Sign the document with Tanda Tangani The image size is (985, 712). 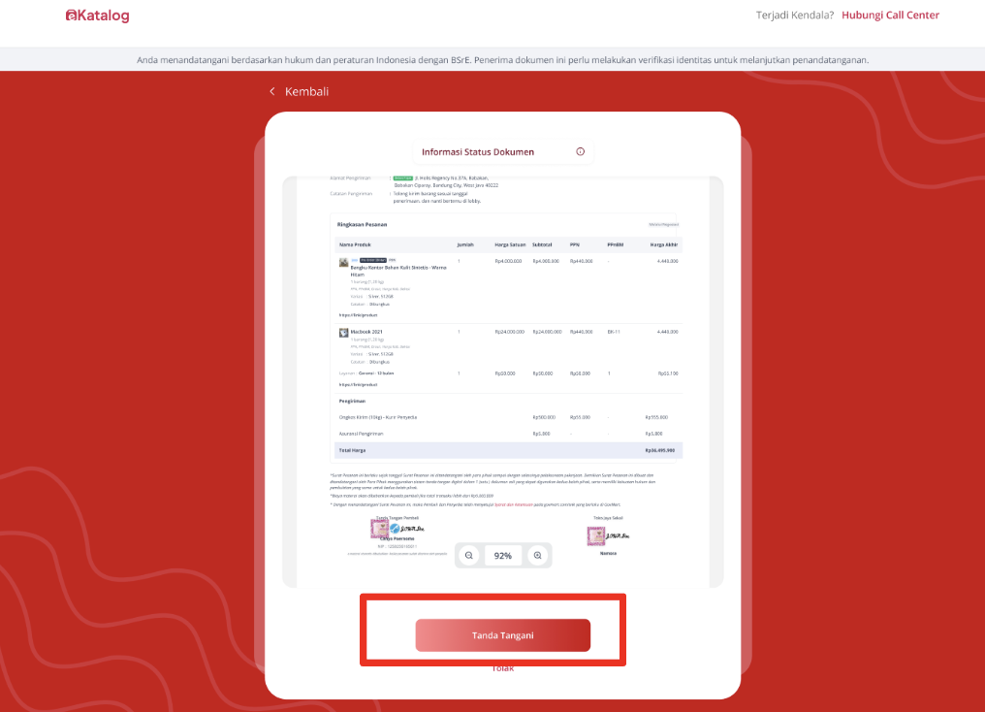click(502, 635)
